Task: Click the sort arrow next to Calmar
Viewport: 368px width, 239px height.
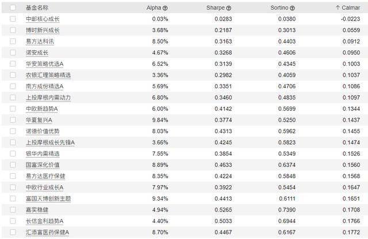Action: [338, 8]
